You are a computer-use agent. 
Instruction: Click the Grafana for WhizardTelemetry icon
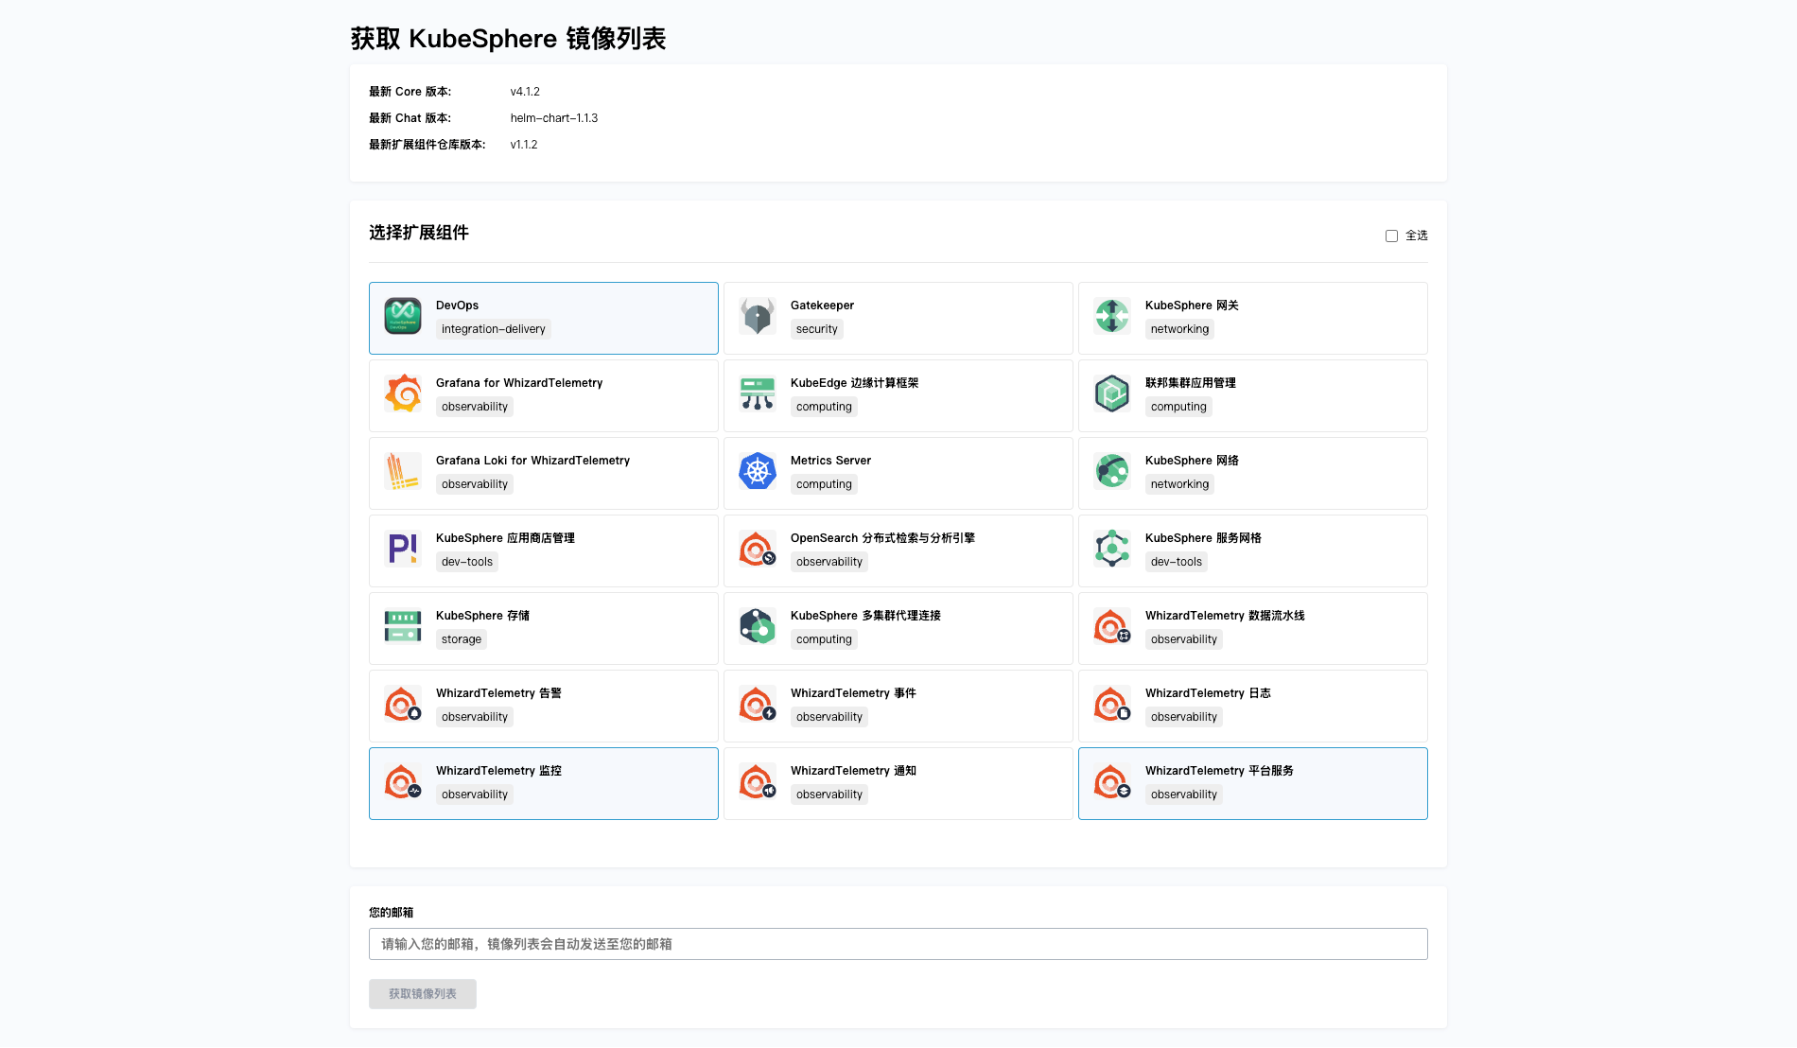coord(403,393)
